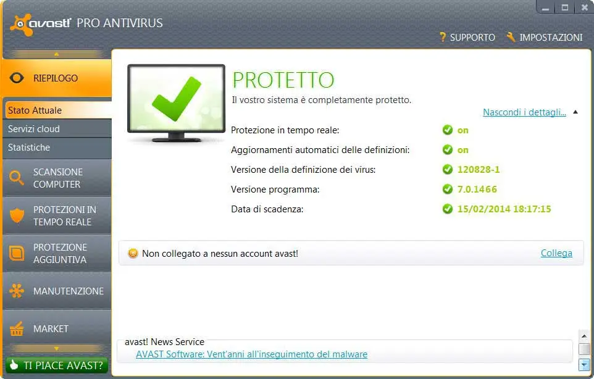Viewport: 594px width, 379px height.
Task: Click the sidebar bottom orange down arrow
Action: (x=56, y=348)
